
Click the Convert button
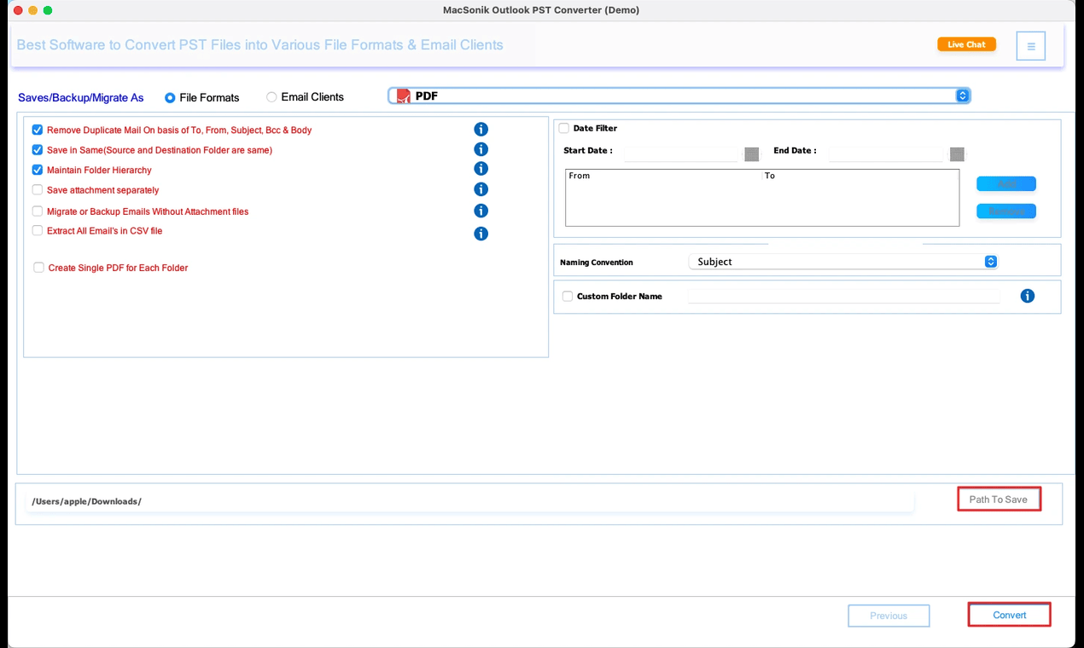1009,614
